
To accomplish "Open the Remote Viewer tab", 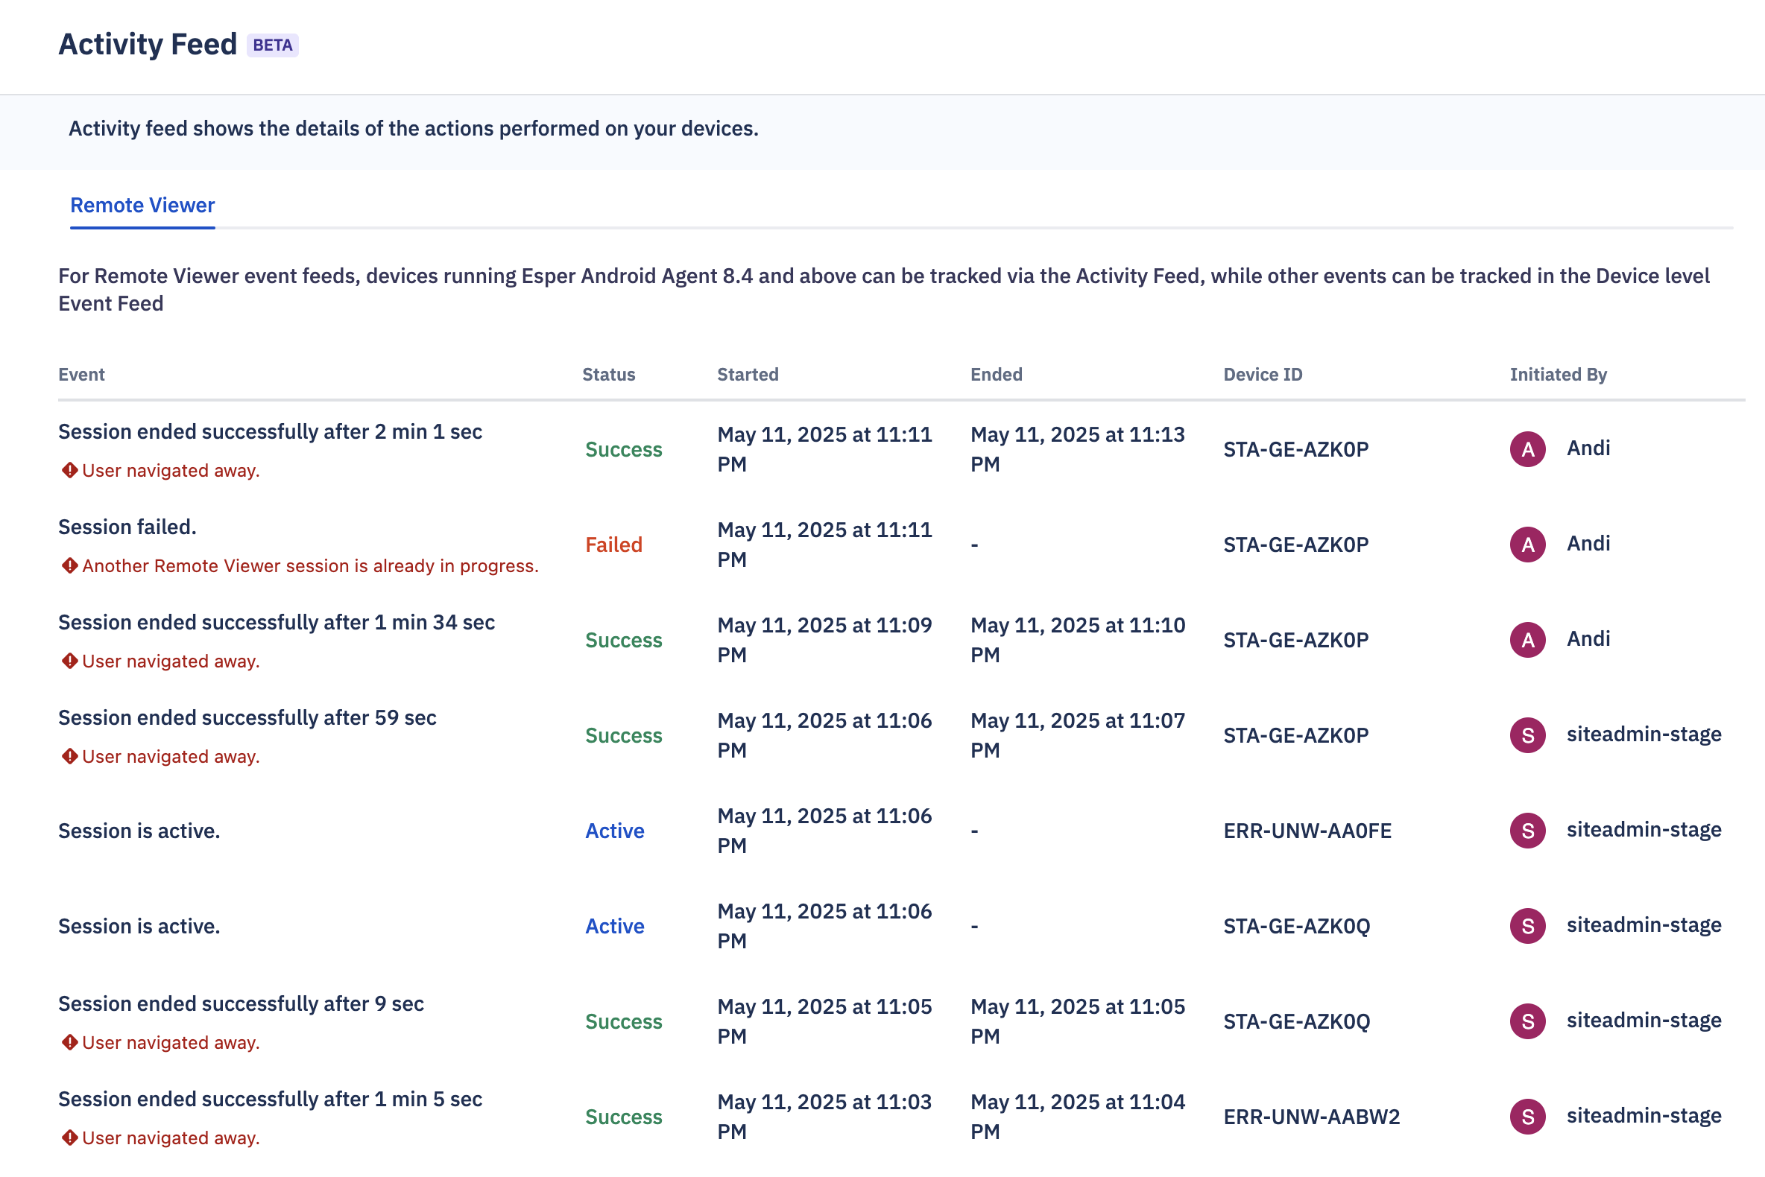I will (142, 205).
